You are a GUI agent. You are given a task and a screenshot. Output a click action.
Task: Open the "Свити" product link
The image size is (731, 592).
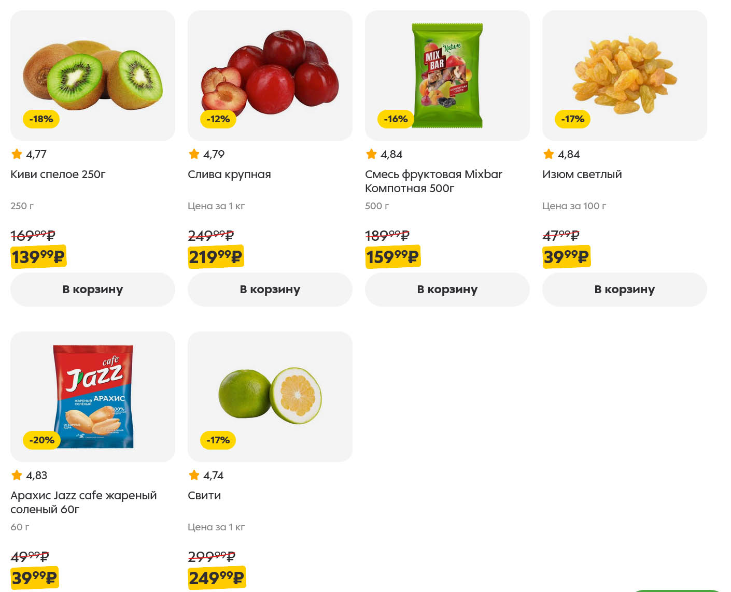click(x=204, y=496)
